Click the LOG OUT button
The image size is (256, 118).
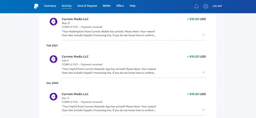click(x=217, y=6)
